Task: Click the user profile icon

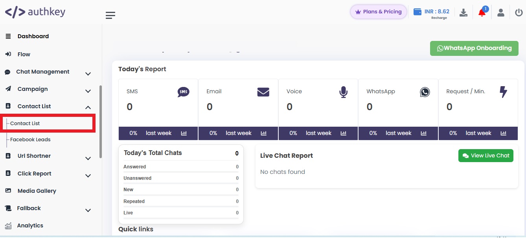Action: [500, 12]
